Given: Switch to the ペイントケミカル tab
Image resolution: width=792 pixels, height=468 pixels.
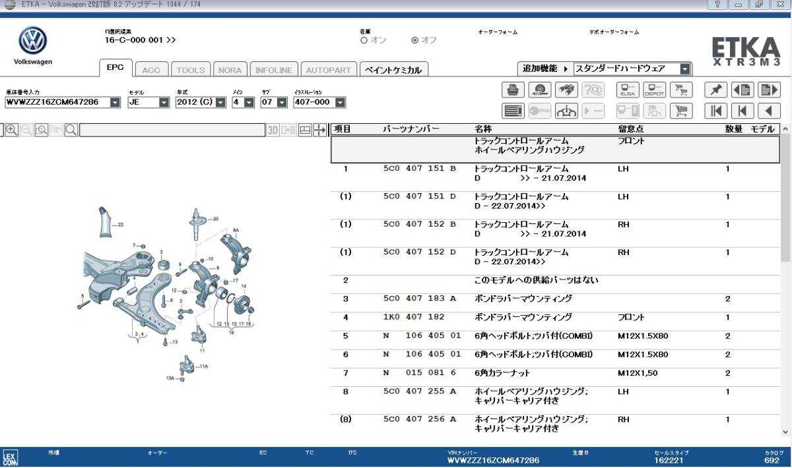Looking at the screenshot, I should (392, 69).
